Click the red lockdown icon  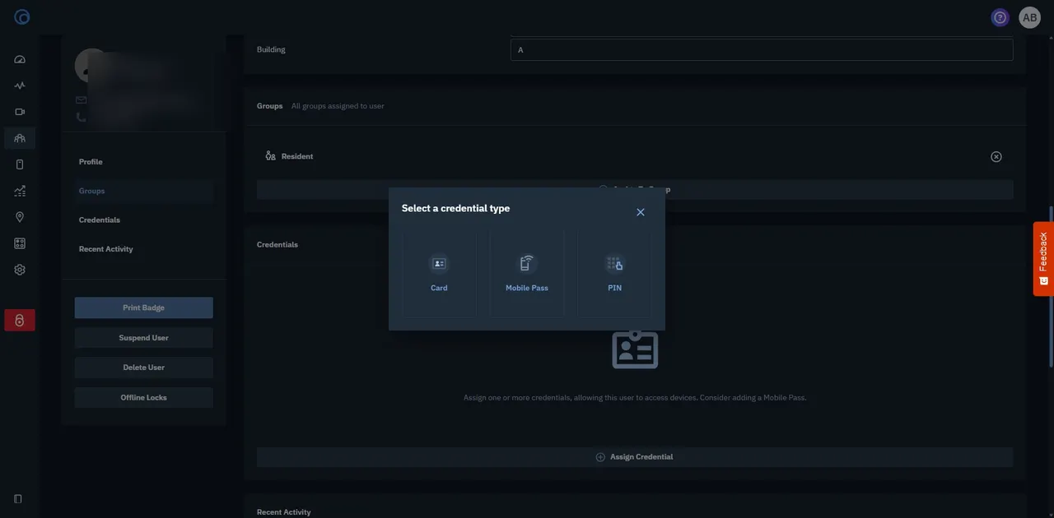pos(20,320)
